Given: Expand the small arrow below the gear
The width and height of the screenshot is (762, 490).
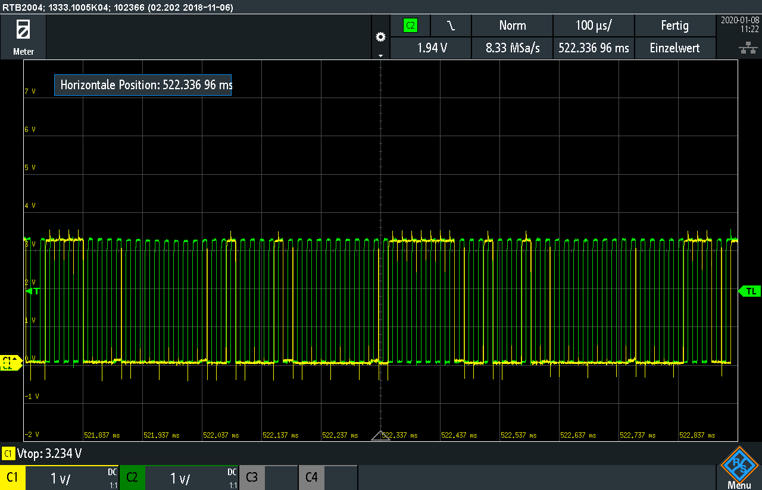Looking at the screenshot, I should click(381, 55).
